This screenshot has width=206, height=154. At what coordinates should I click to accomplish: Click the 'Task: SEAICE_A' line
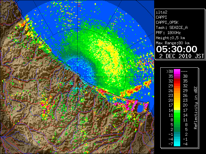point(172,28)
